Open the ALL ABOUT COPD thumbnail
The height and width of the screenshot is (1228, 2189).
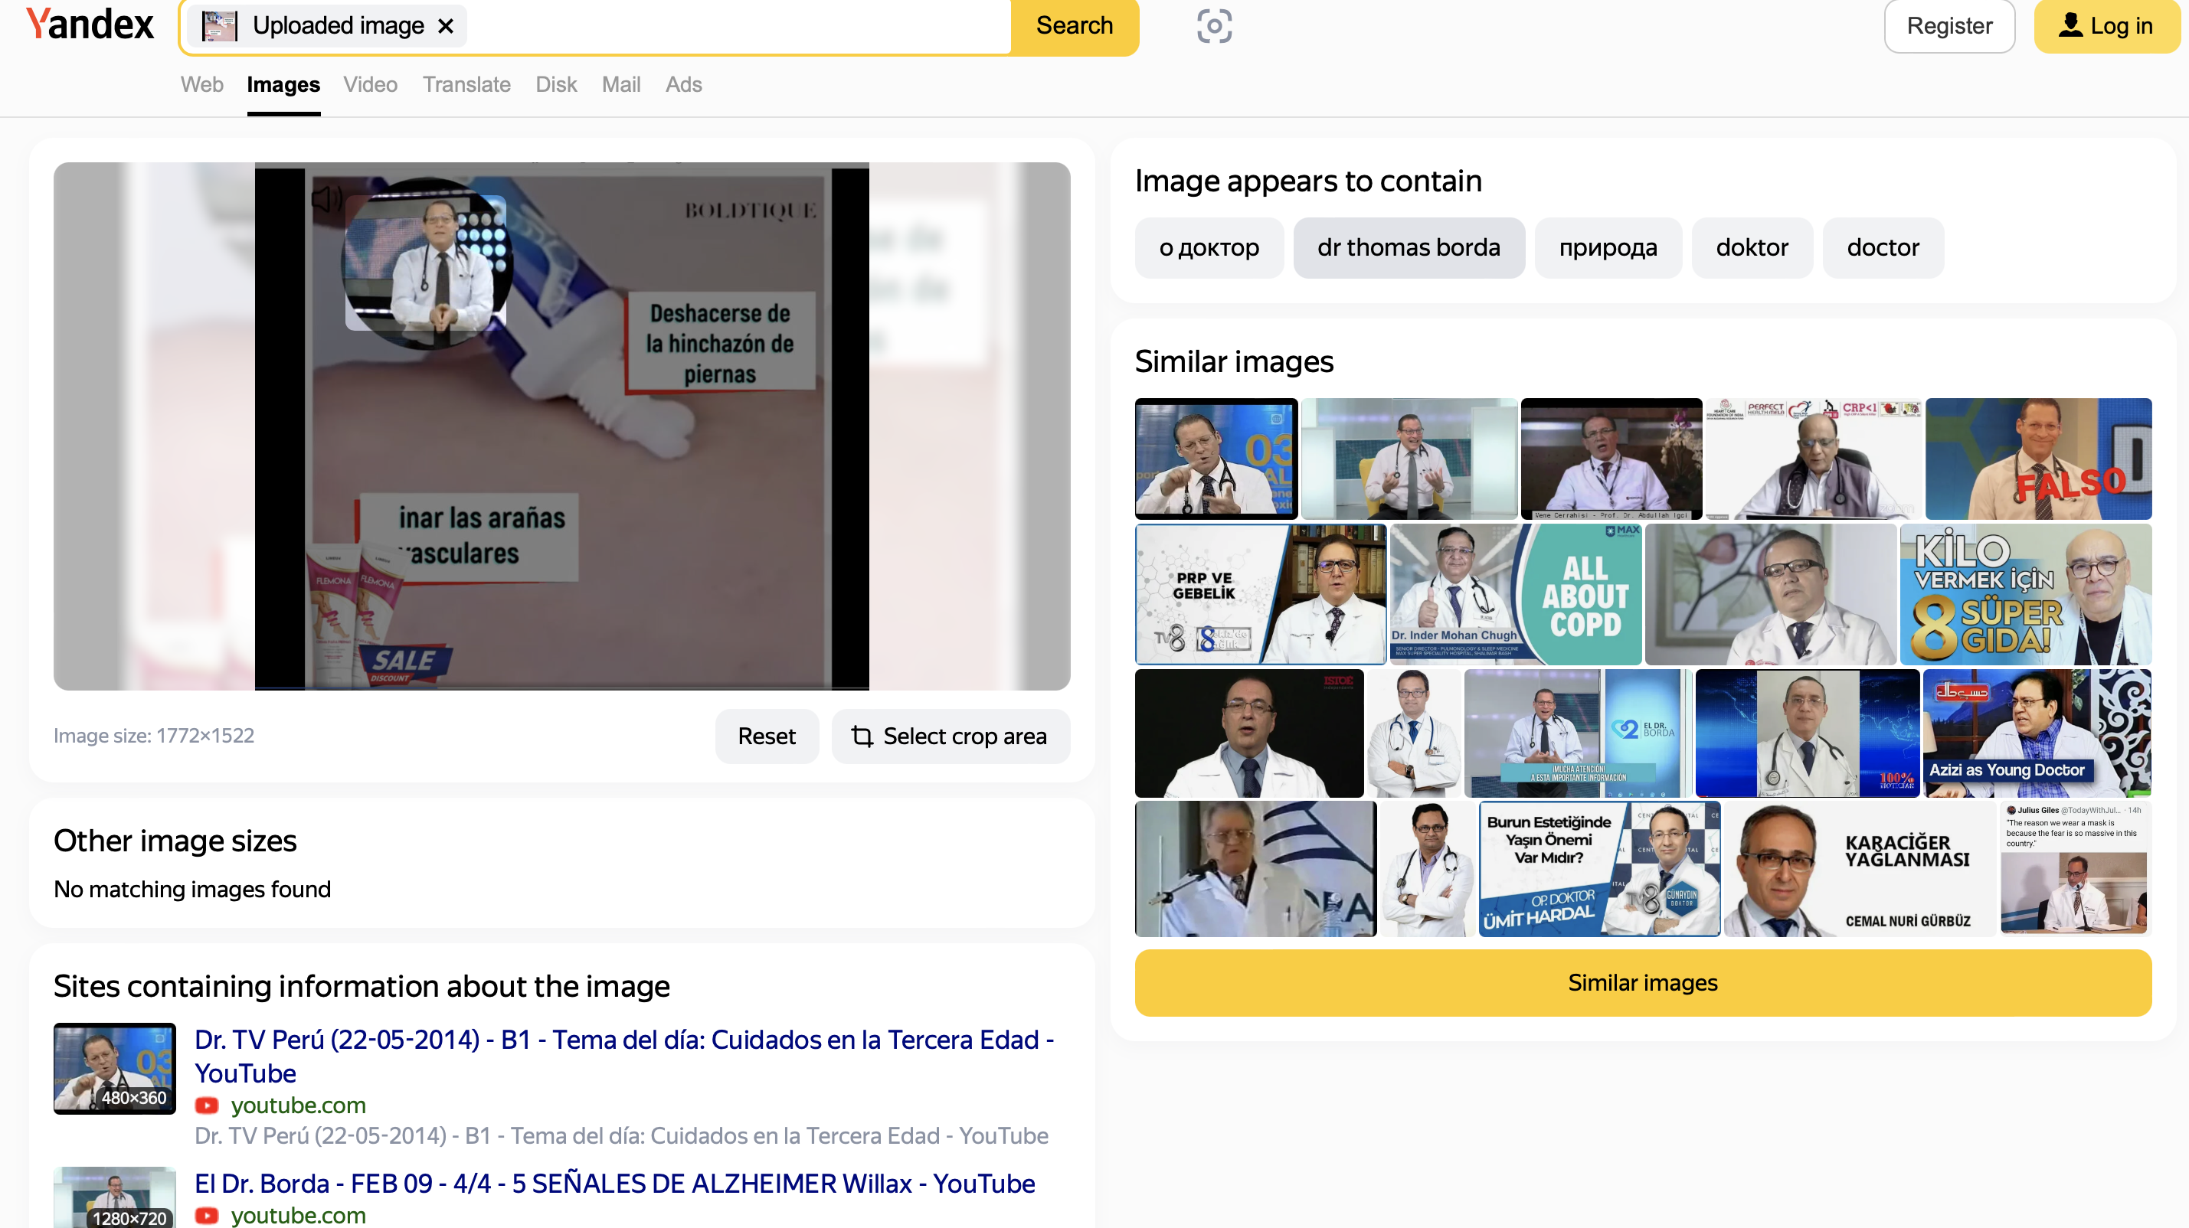point(1516,593)
